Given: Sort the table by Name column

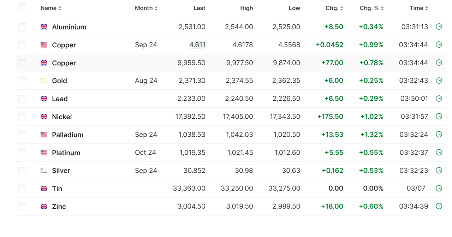Looking at the screenshot, I should coord(51,8).
